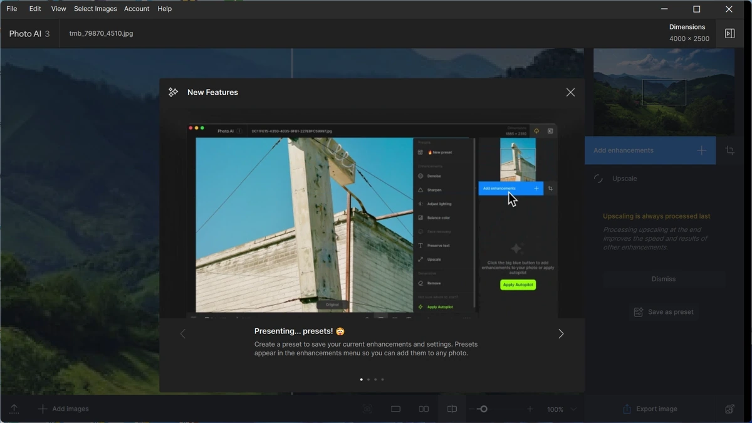Screen dimensions: 752x423
Task: Click the zoom slider handle
Action: [x=483, y=409]
